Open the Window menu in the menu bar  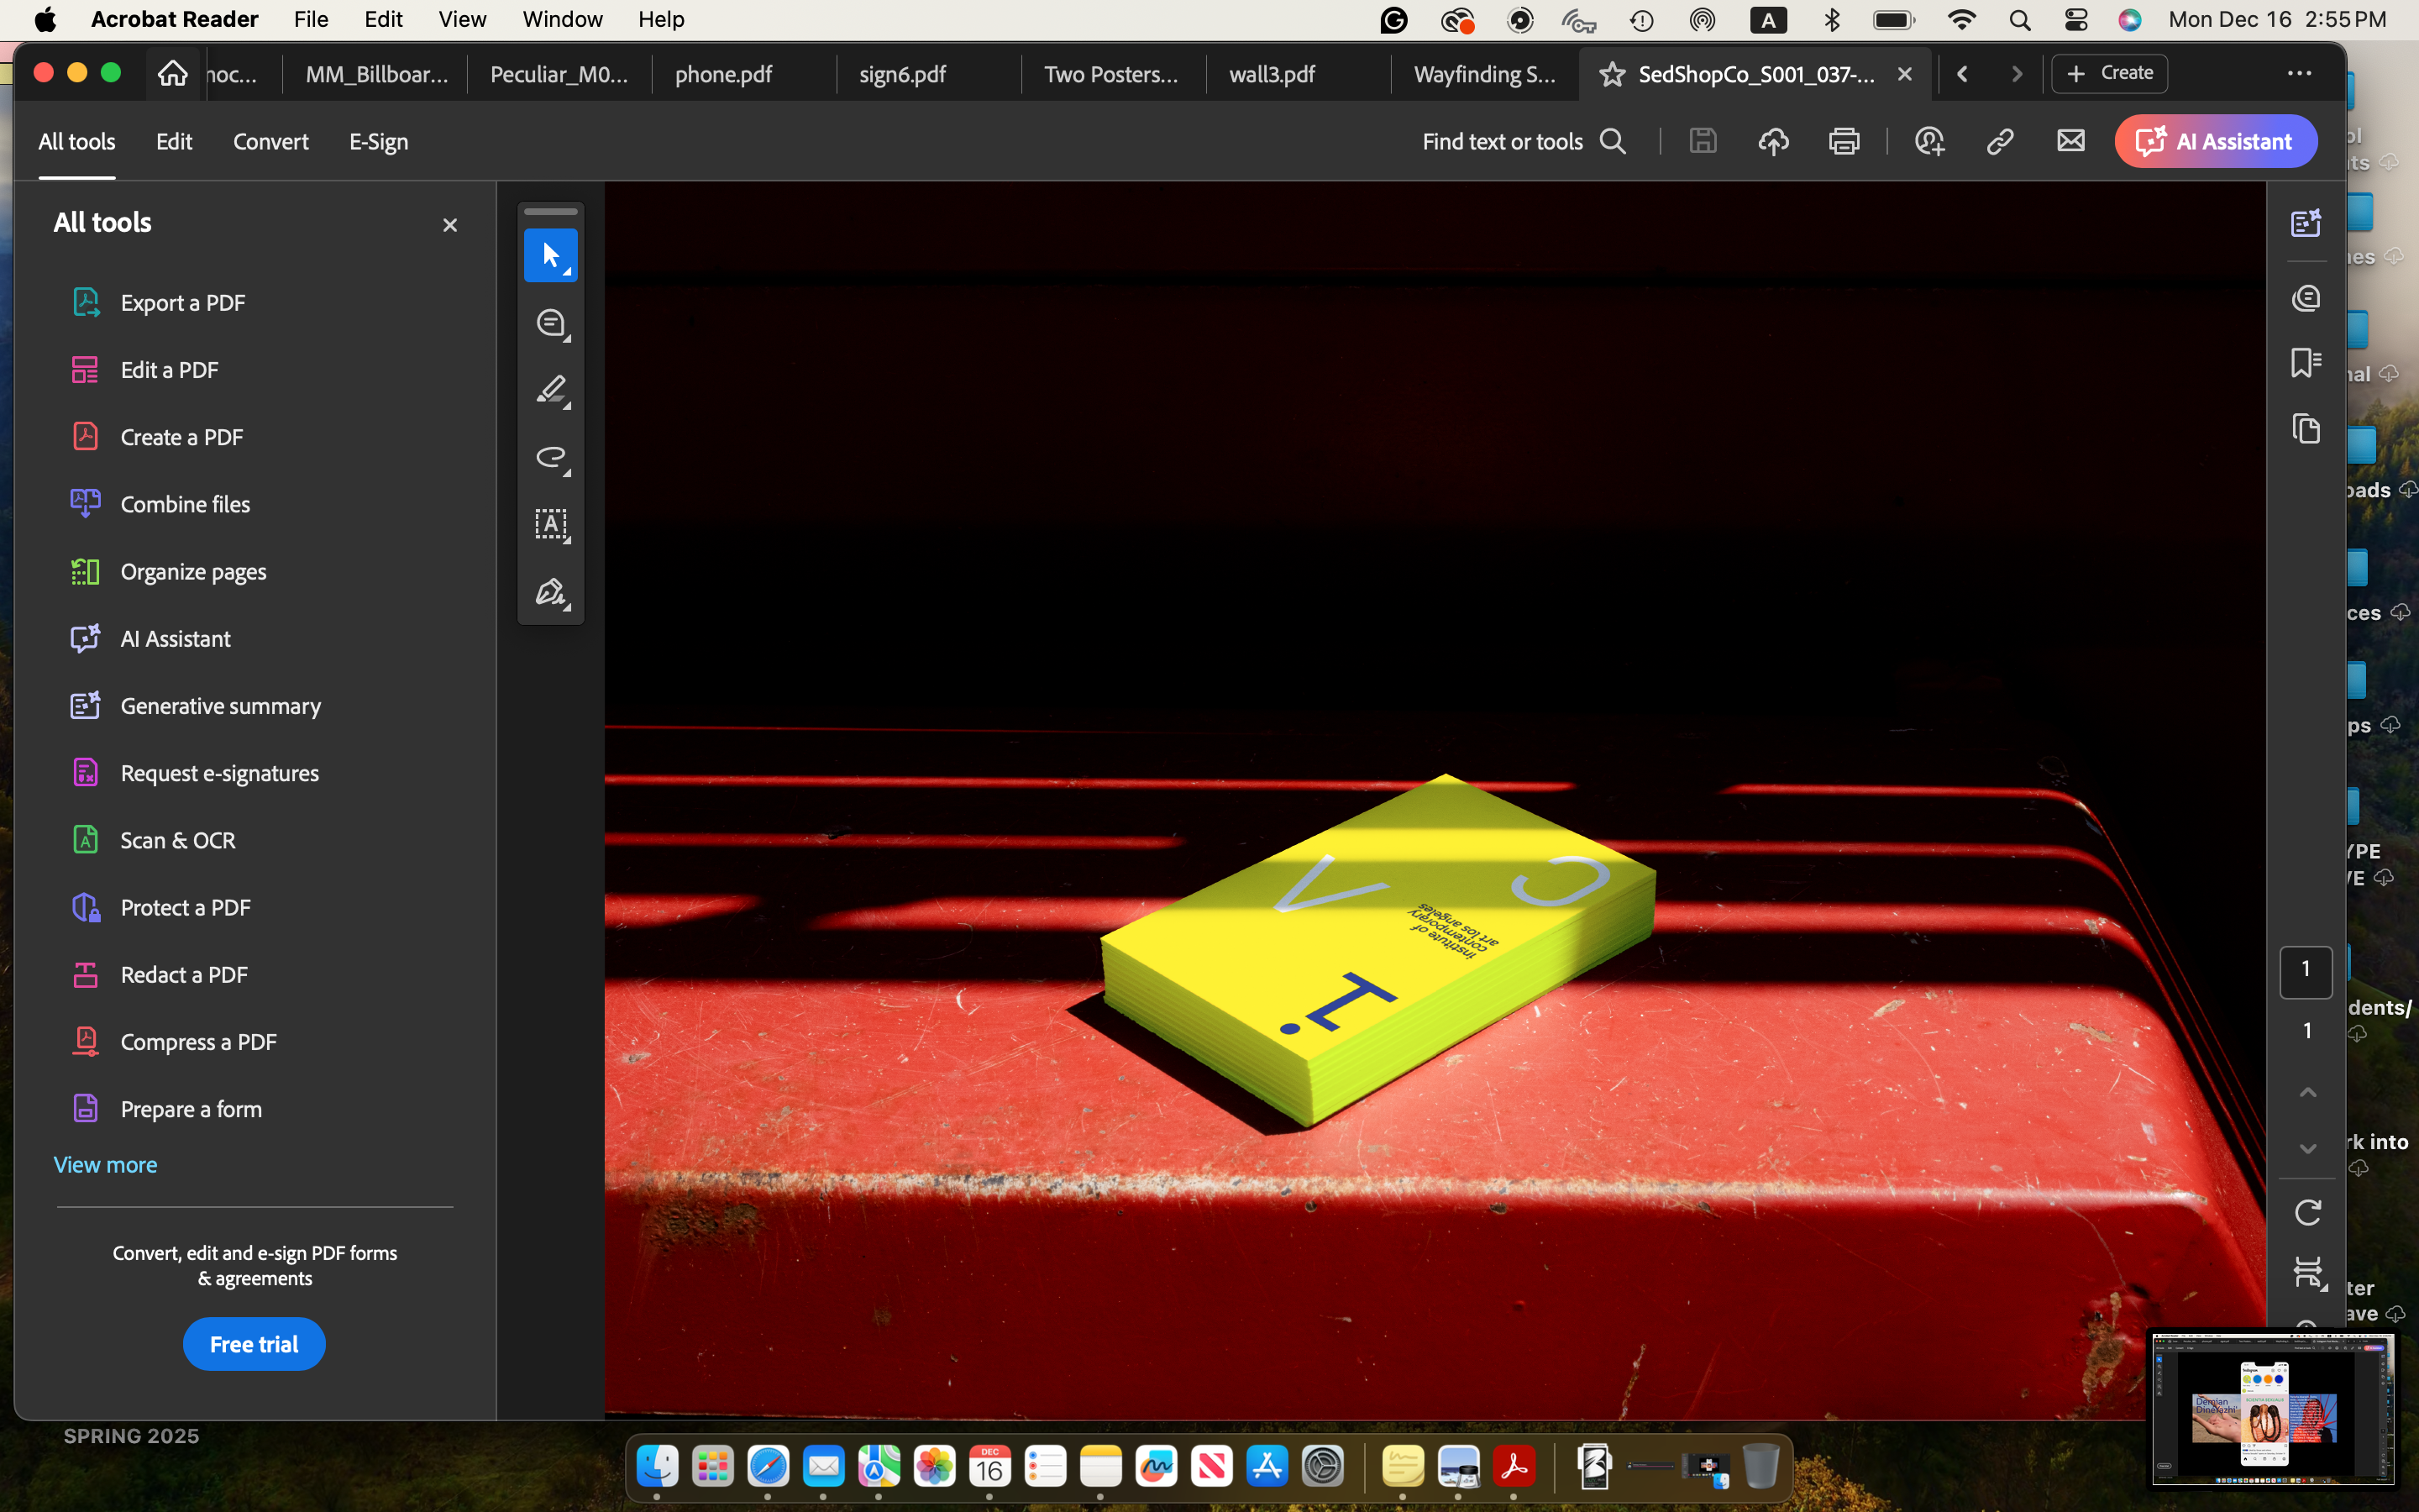[562, 19]
